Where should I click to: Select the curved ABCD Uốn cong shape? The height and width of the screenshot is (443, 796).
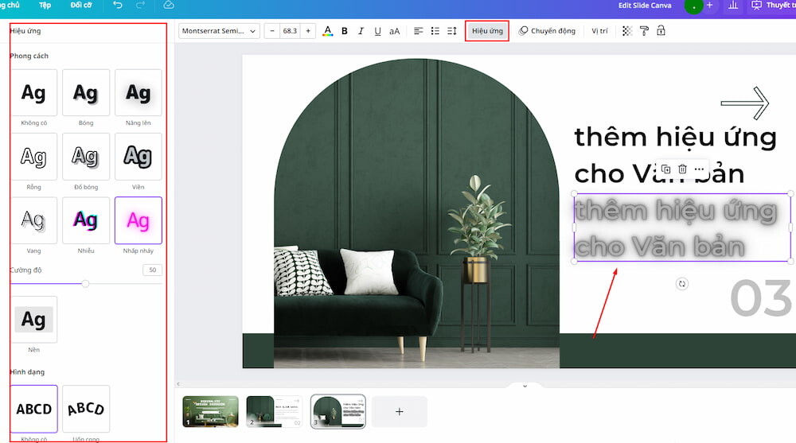pyautogui.click(x=86, y=409)
